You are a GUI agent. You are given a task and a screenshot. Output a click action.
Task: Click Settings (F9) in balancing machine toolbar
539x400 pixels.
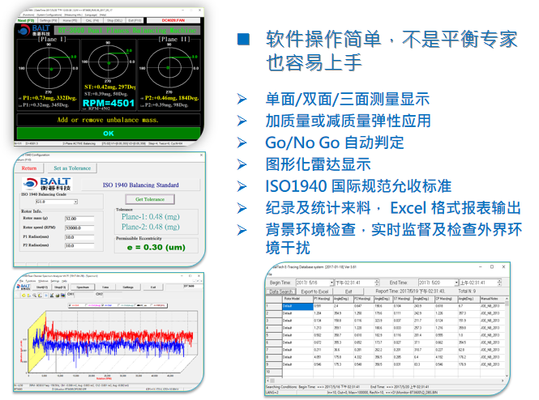(x=48, y=20)
